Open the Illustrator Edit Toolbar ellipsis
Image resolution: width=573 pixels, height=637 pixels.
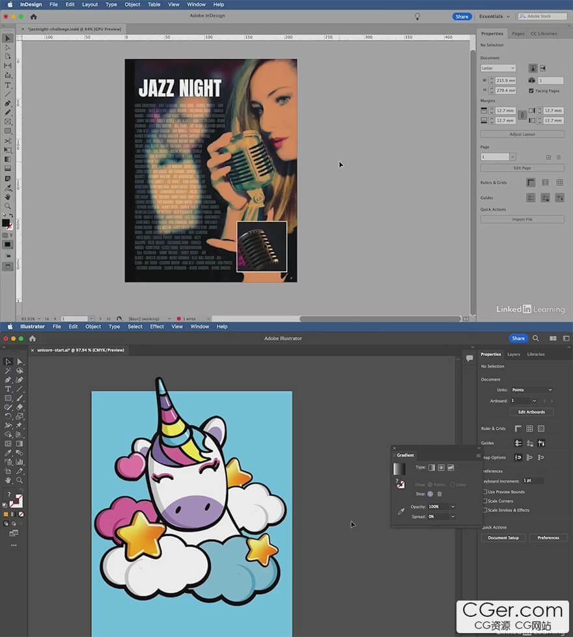click(x=14, y=545)
